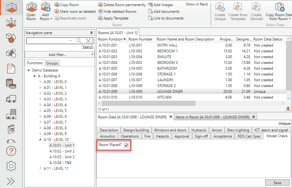
Task: Click the Link to documents icon
Action: (150, 18)
